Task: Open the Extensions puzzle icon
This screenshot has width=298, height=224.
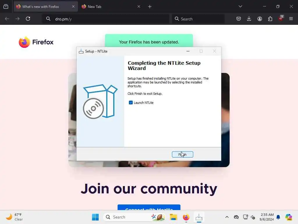Action: [x=270, y=19]
